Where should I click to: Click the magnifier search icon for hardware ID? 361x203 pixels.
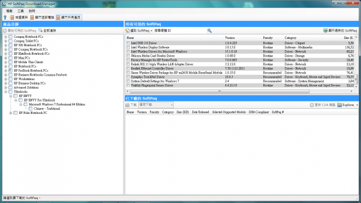209,30
